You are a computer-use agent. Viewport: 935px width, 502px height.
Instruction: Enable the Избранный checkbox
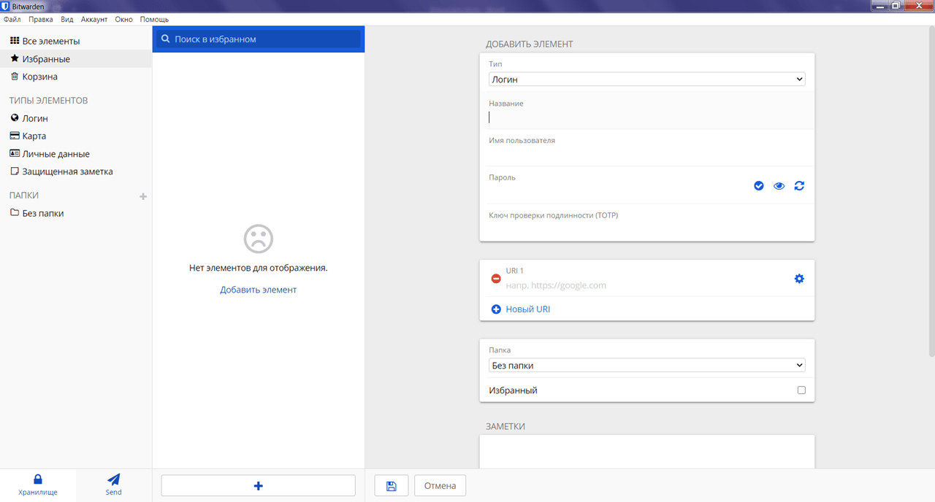coord(801,390)
